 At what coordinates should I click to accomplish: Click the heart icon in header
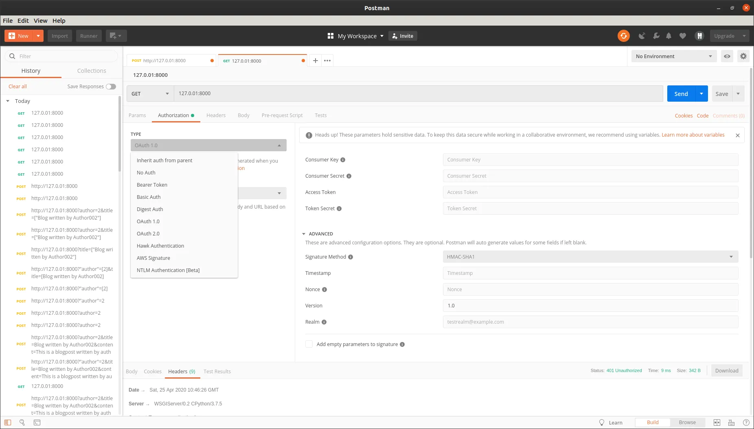click(683, 36)
